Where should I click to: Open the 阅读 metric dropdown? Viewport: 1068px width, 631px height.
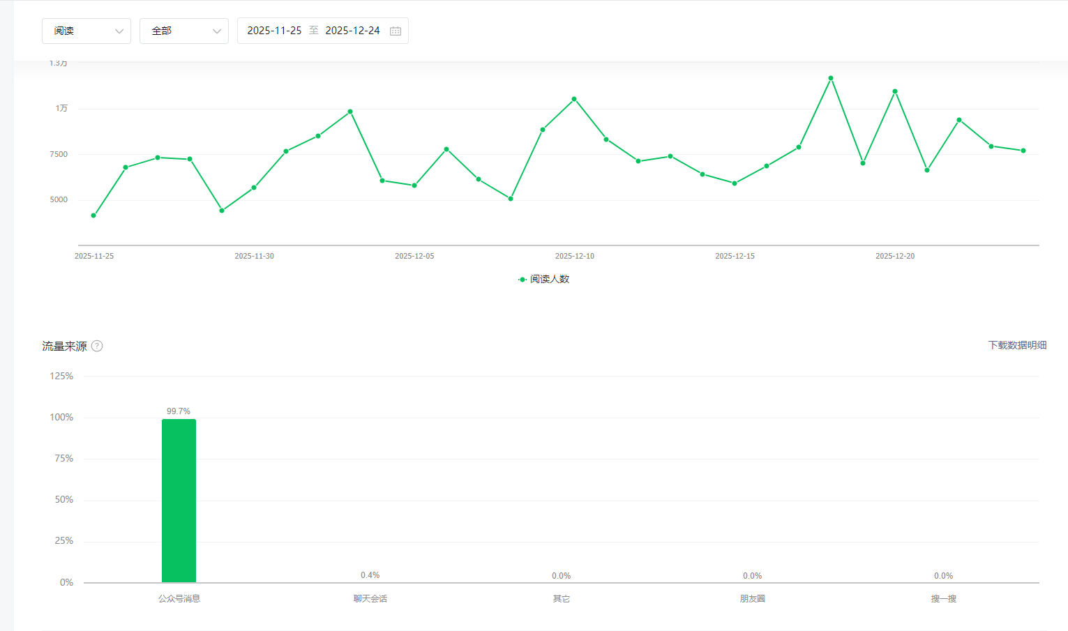(87, 31)
